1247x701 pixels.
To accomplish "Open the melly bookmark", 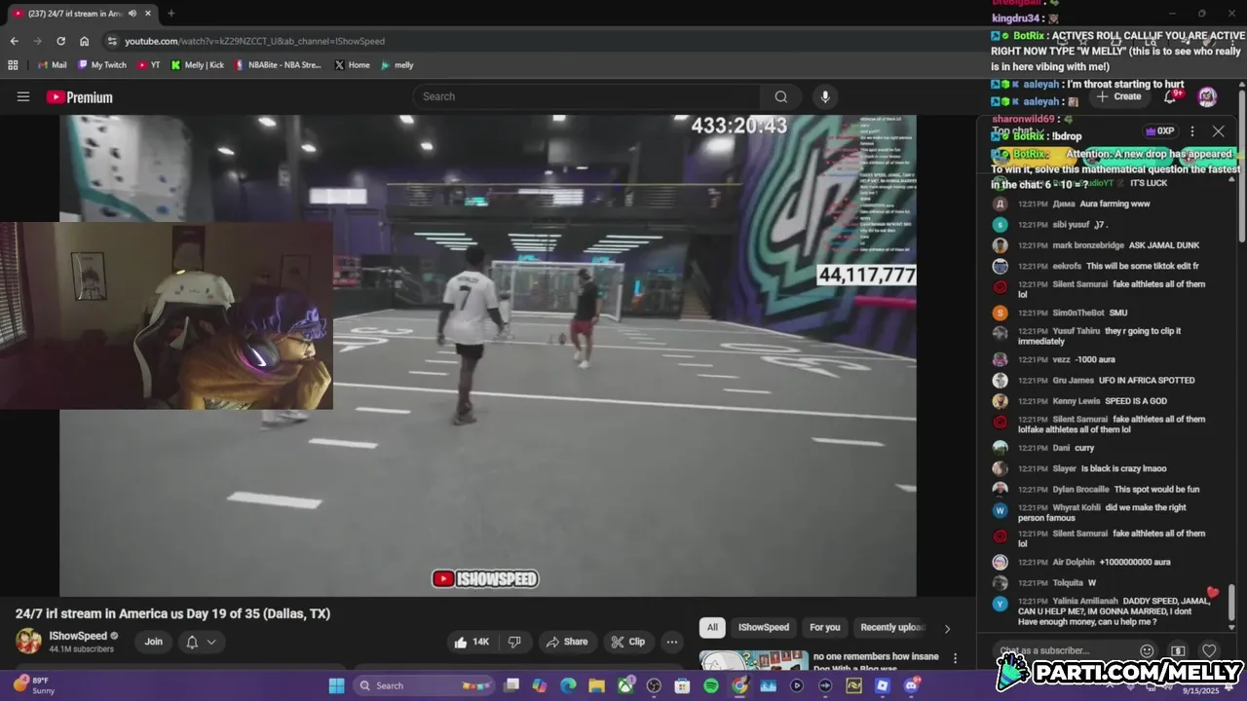I will click(397, 65).
